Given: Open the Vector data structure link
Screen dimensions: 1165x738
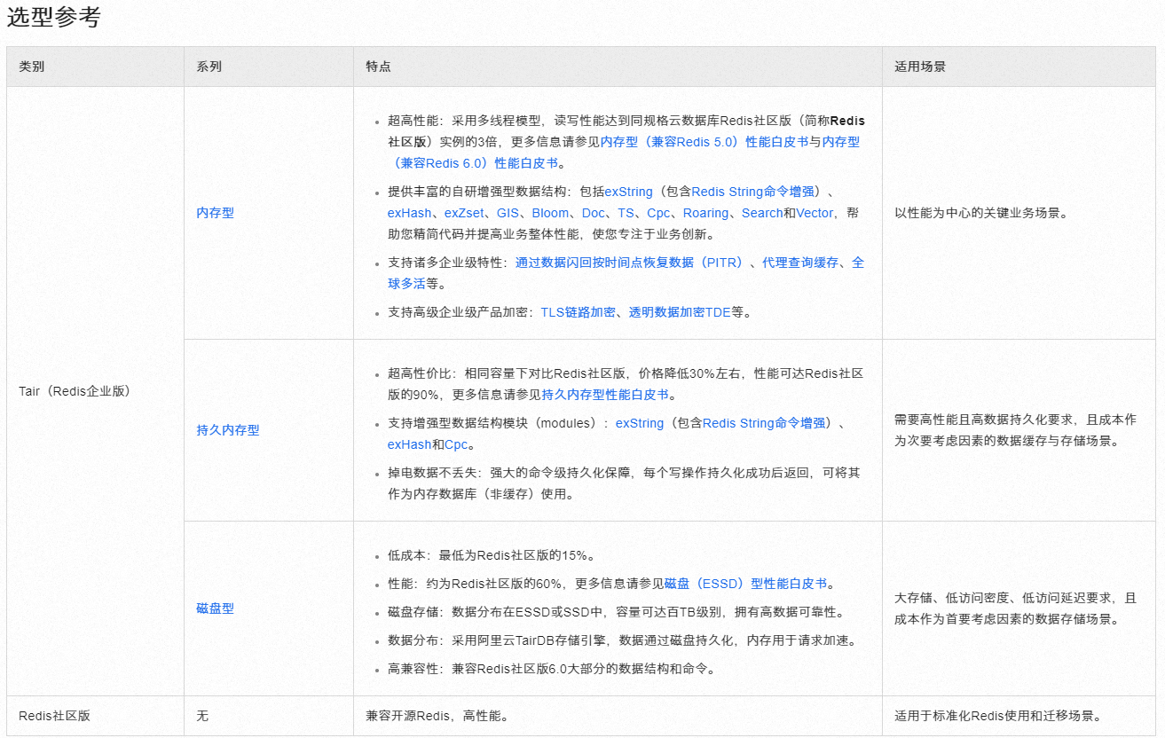Looking at the screenshot, I should pyautogui.click(x=815, y=213).
